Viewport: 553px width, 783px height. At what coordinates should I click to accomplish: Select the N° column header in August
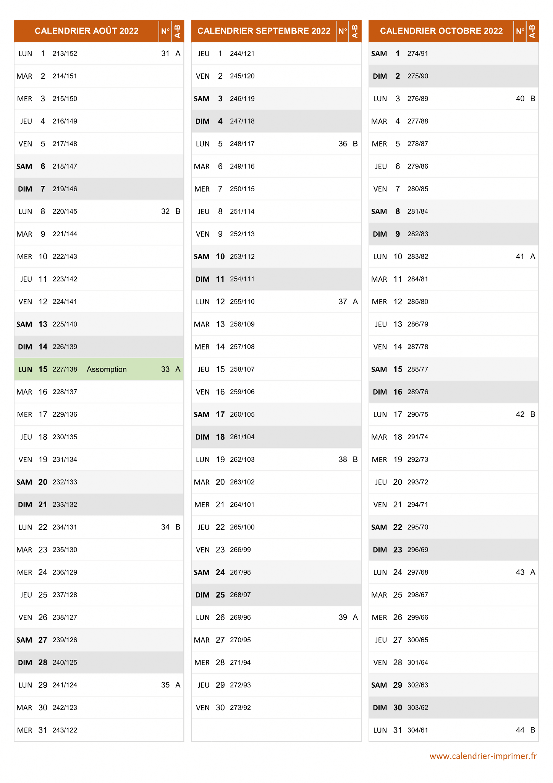coord(165,31)
